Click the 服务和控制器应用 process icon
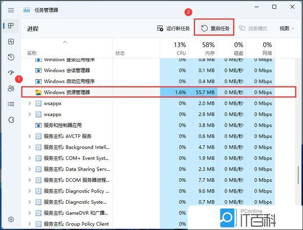 38,125
